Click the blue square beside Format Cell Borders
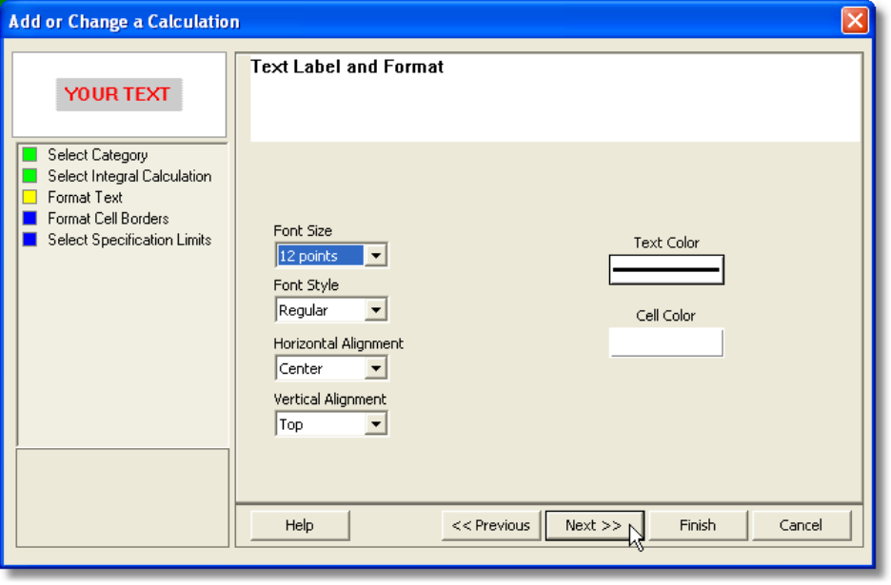This screenshot has height=585, width=891. click(x=30, y=218)
